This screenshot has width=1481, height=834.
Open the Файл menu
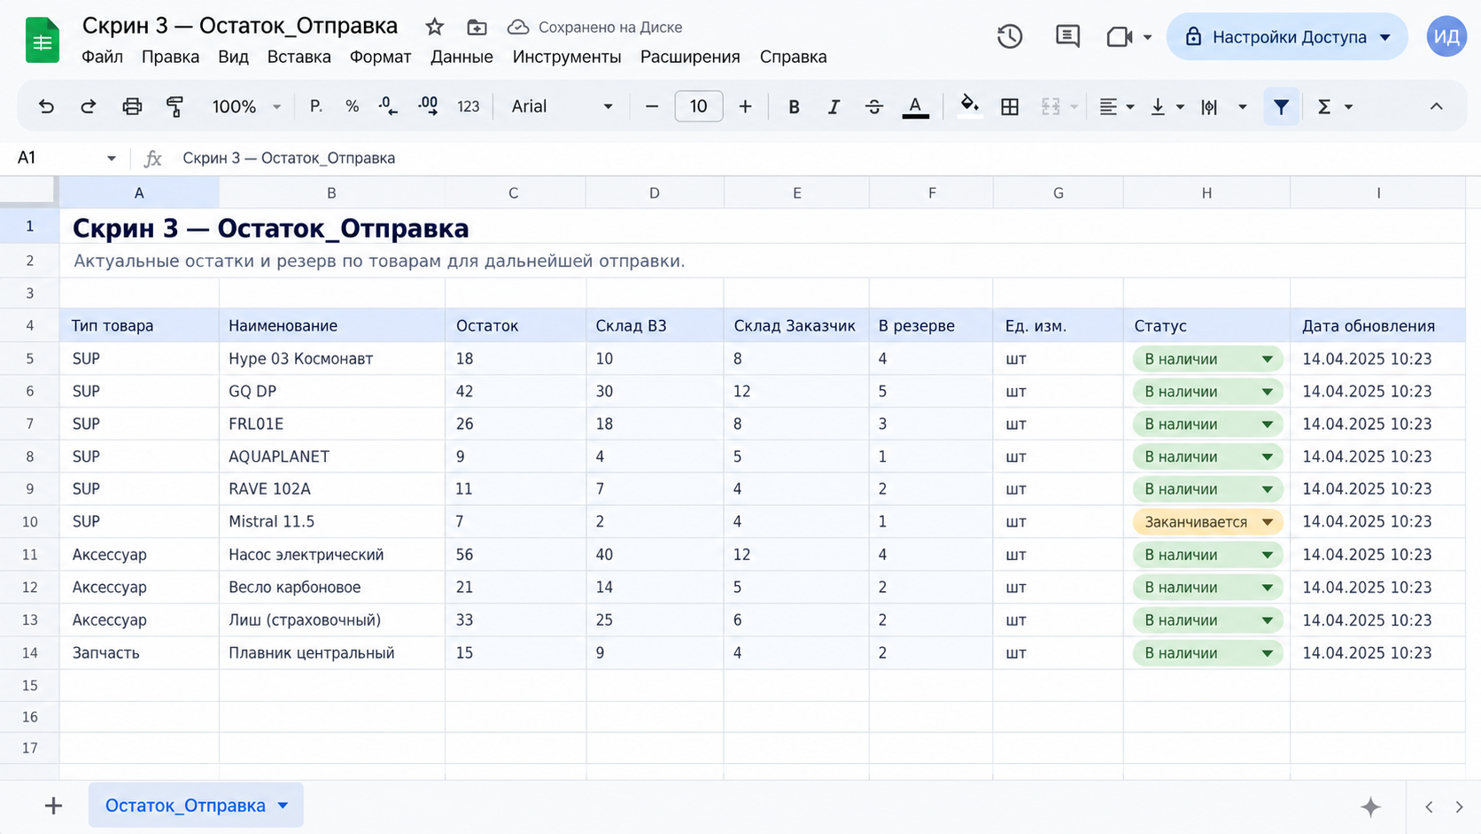[x=102, y=57]
